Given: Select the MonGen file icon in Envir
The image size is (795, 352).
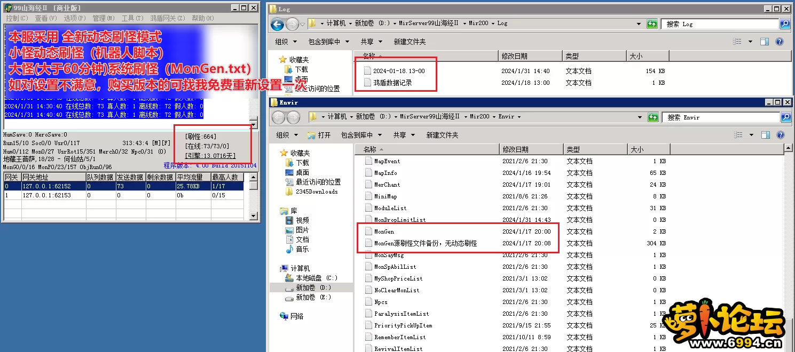Looking at the screenshot, I should (368, 231).
